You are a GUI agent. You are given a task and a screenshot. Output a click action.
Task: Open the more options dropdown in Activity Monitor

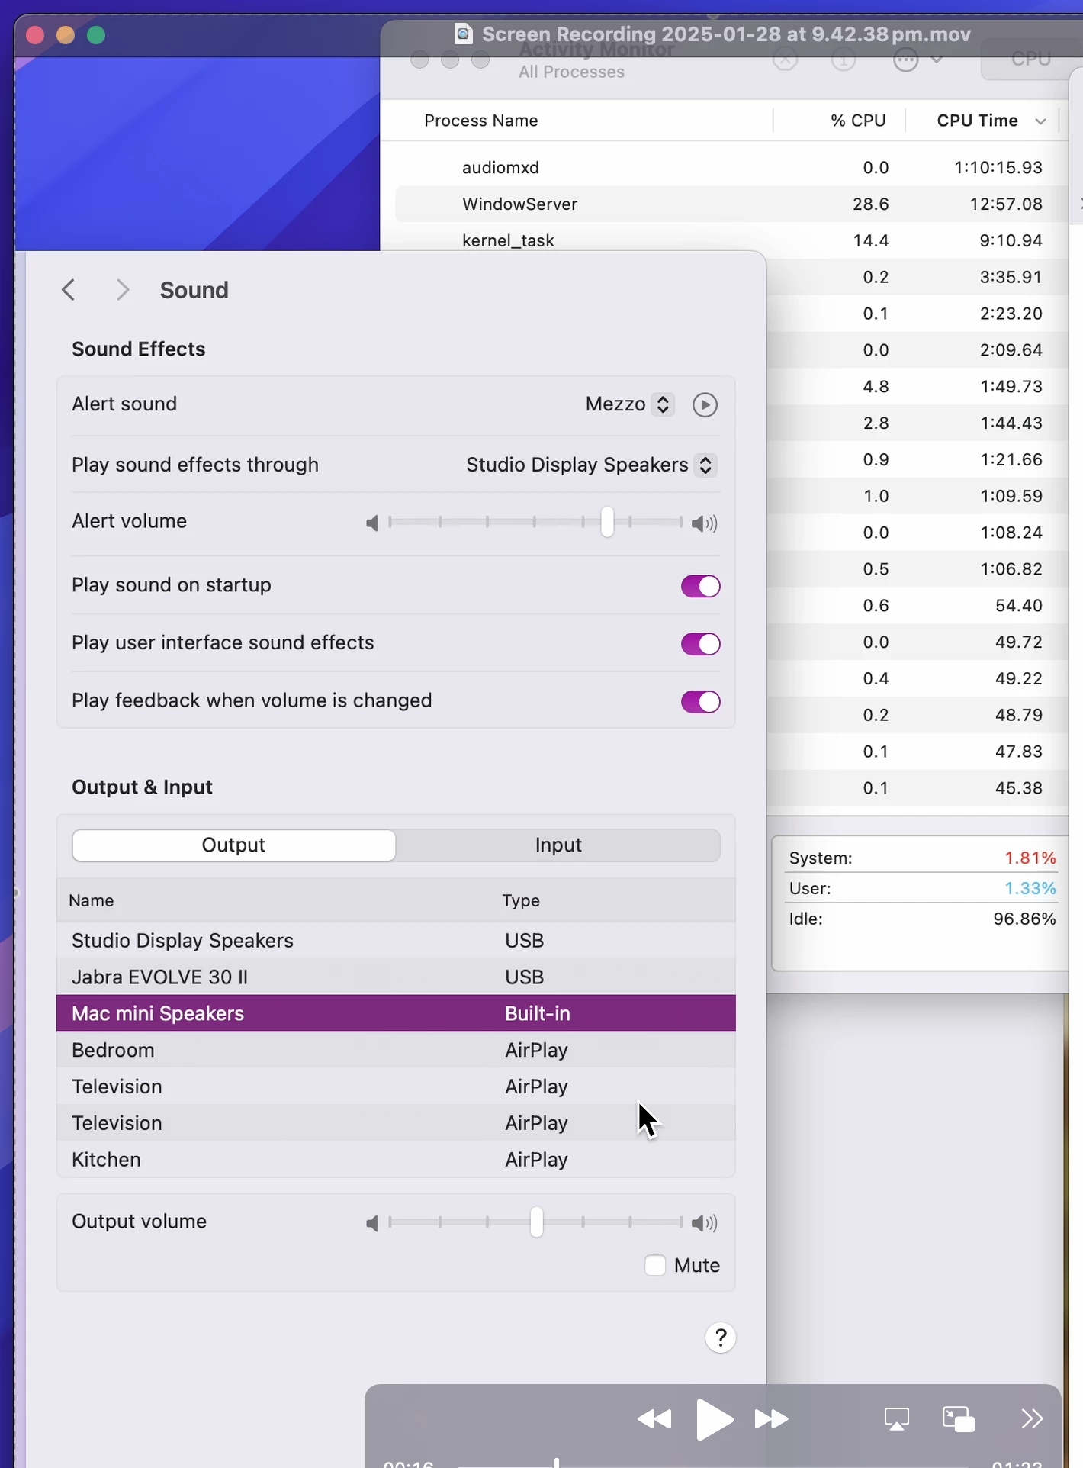tap(917, 60)
